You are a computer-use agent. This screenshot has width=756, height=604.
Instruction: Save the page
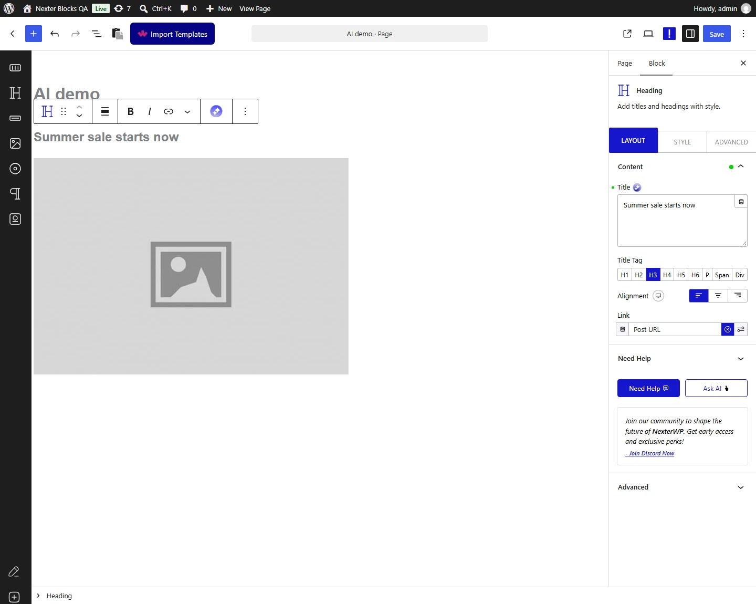coord(717,34)
